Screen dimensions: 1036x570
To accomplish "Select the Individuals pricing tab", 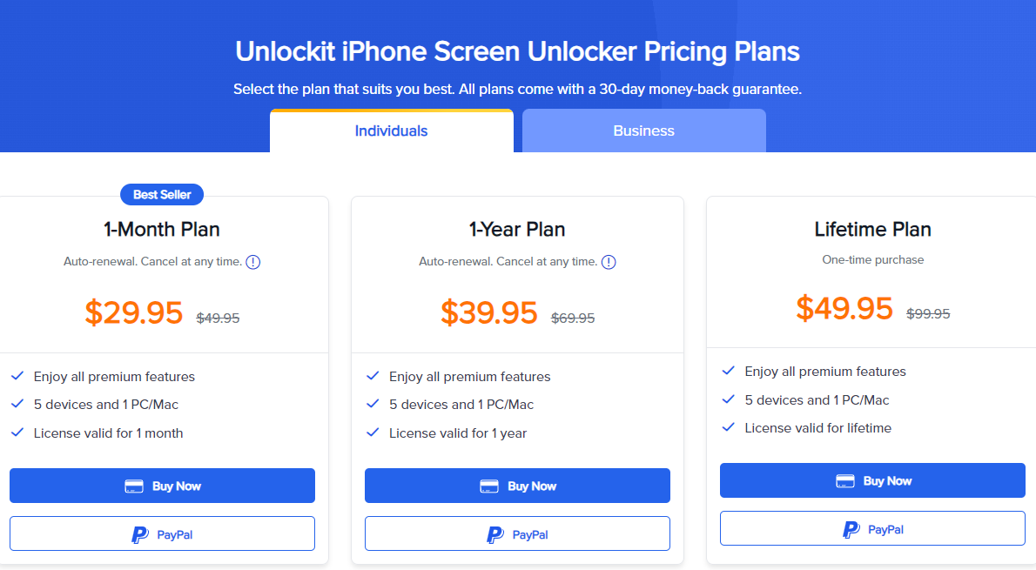I will 392,131.
